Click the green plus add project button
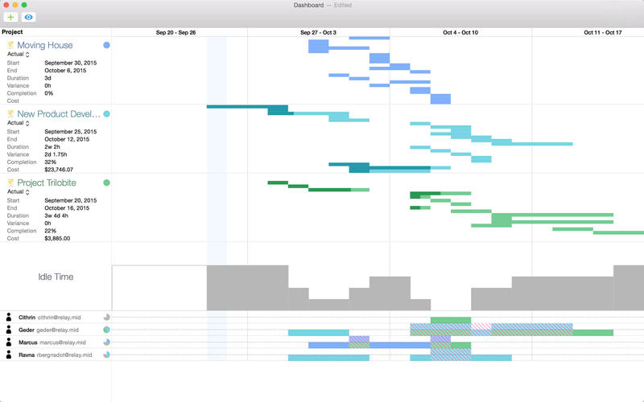Viewport: 644px width, 402px height. point(10,17)
